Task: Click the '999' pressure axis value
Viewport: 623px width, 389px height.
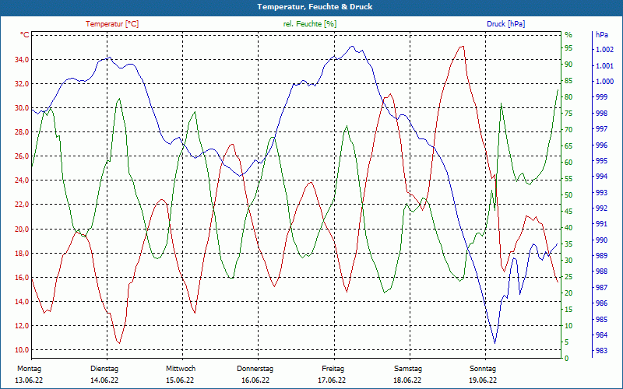Action: coord(601,97)
